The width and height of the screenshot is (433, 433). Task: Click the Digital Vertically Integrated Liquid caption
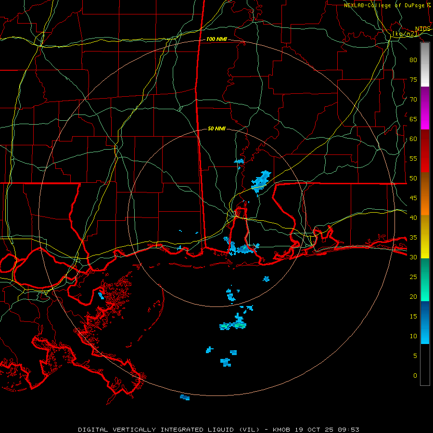218,430
